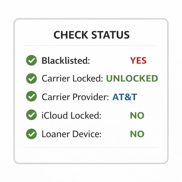The width and height of the screenshot is (182, 182).
Task: Select the iCloud Locked label text
Action: click(71, 115)
